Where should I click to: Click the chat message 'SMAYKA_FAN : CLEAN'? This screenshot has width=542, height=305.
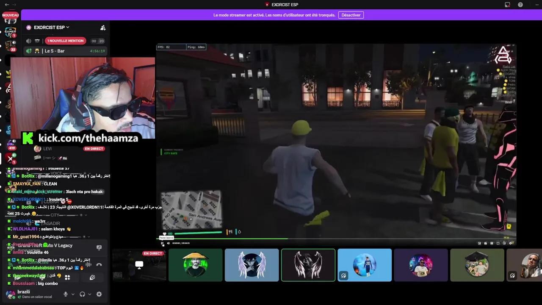35,184
